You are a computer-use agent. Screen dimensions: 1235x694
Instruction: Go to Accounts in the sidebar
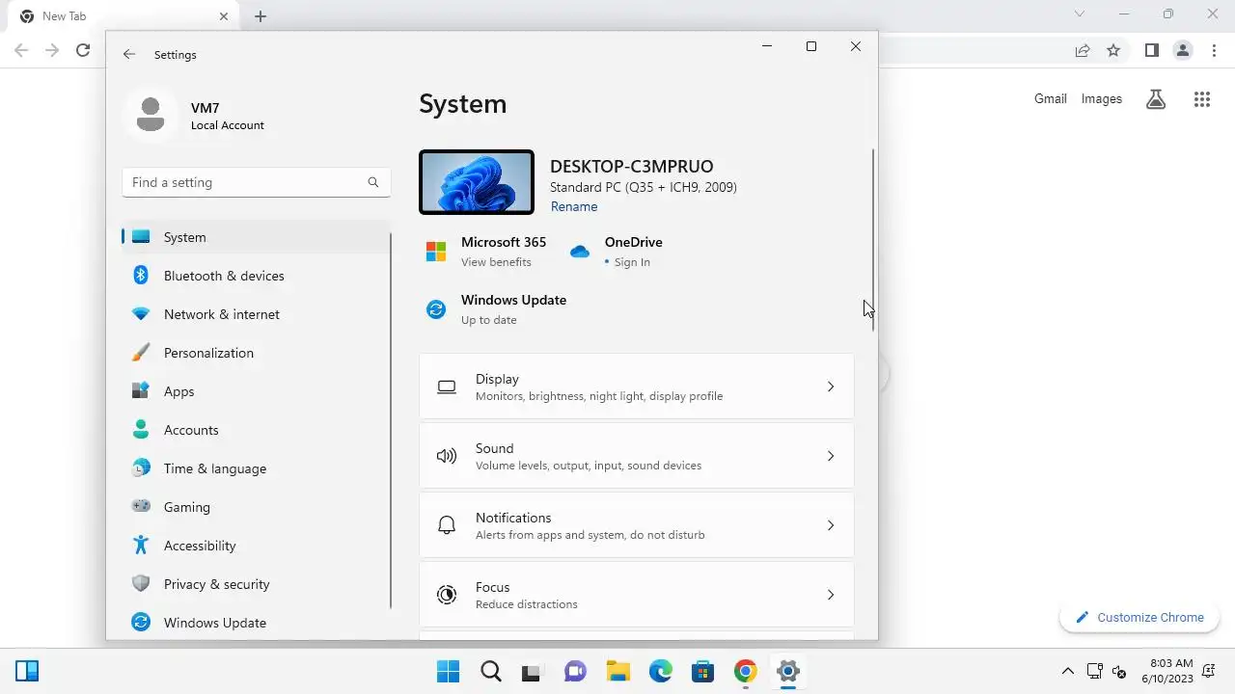[x=256, y=430]
